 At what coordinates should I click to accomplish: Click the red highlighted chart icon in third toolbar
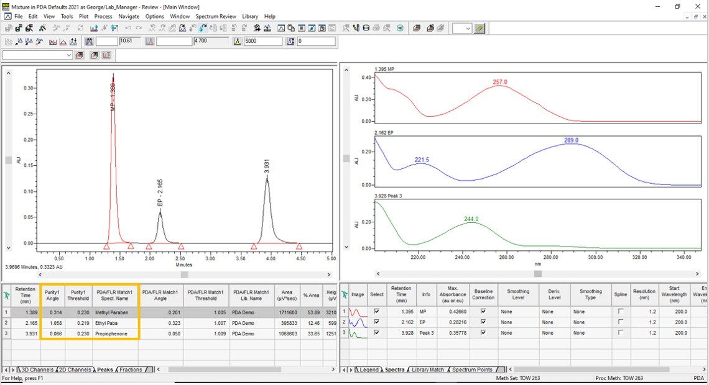click(x=107, y=55)
